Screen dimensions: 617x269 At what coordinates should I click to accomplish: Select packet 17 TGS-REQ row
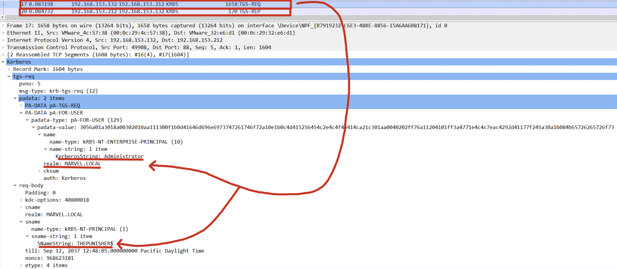(154, 4)
